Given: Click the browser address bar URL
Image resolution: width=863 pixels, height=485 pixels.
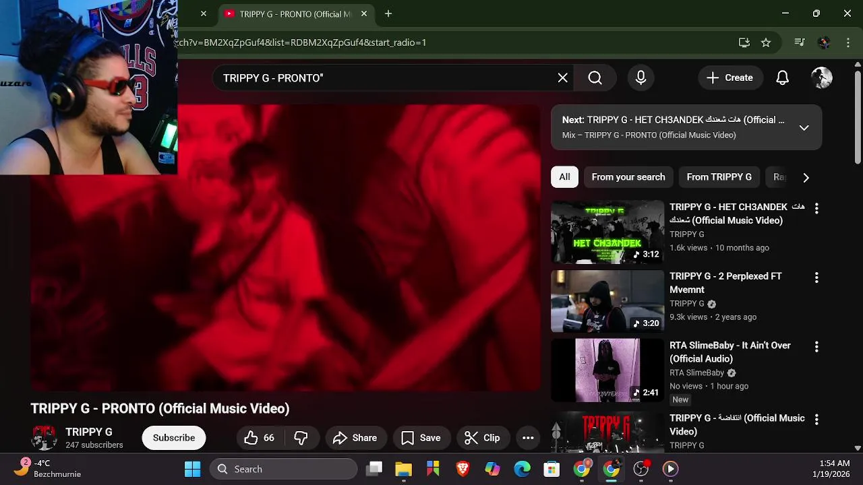Looking at the screenshot, I should pos(300,42).
